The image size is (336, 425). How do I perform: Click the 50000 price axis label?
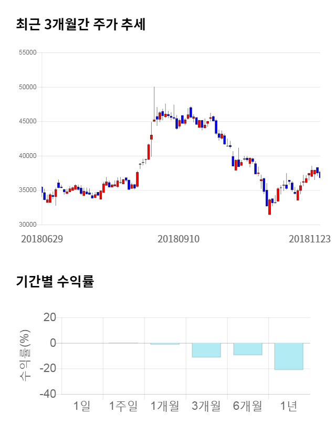27,87
